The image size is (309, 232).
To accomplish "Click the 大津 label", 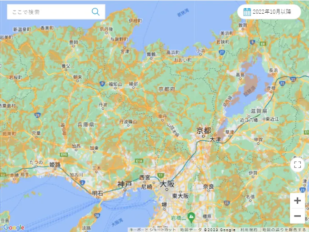I will 215,140.
